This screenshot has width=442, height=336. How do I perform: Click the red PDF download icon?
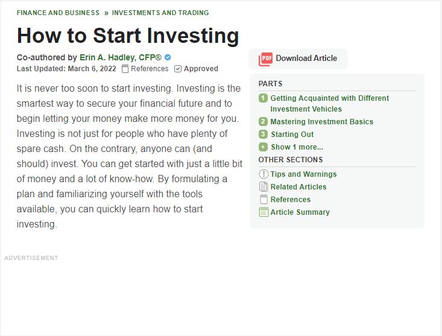[x=265, y=59]
